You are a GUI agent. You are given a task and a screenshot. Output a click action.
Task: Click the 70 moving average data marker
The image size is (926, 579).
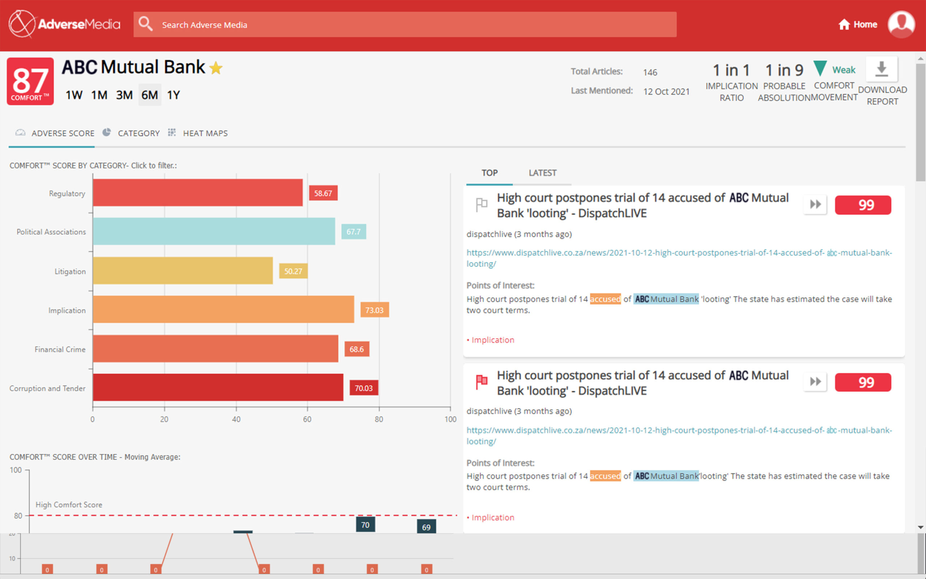point(365,525)
